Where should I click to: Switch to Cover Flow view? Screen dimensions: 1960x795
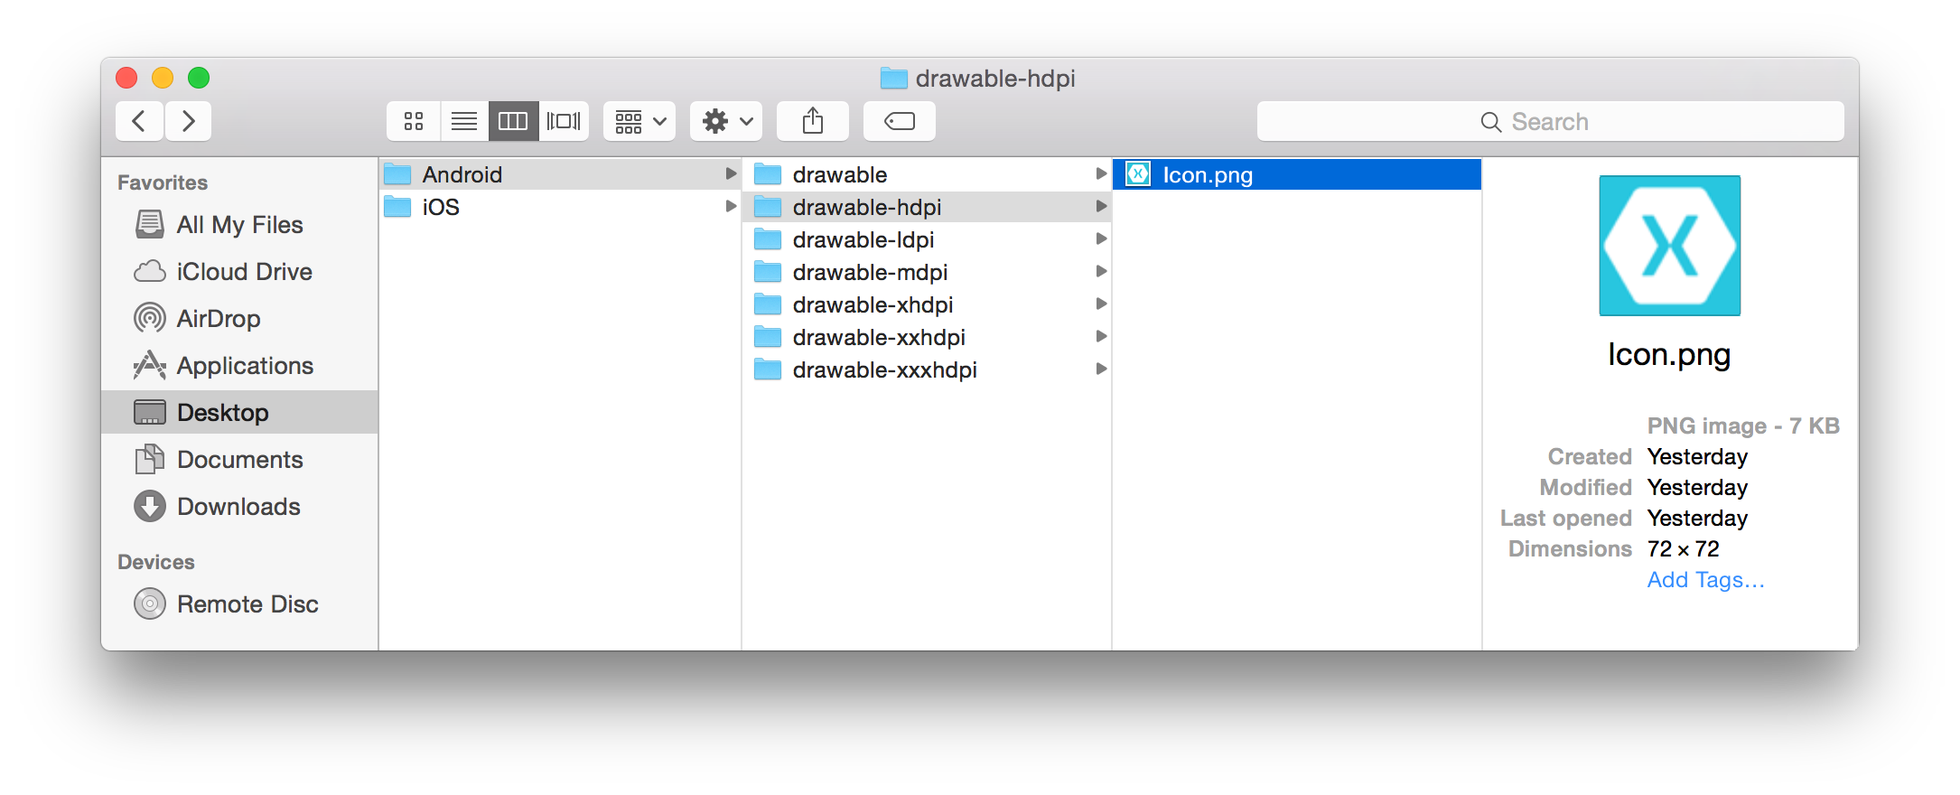pyautogui.click(x=564, y=121)
